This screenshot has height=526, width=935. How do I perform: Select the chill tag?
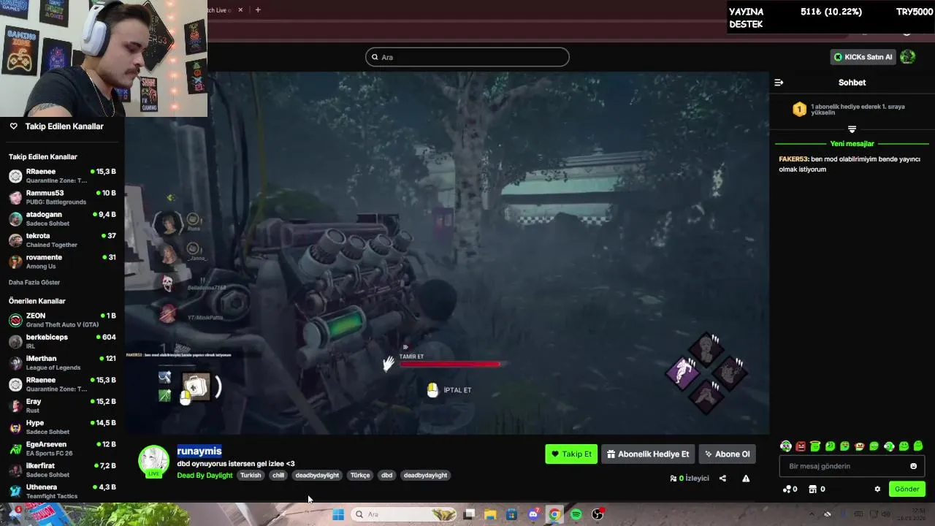pos(278,476)
